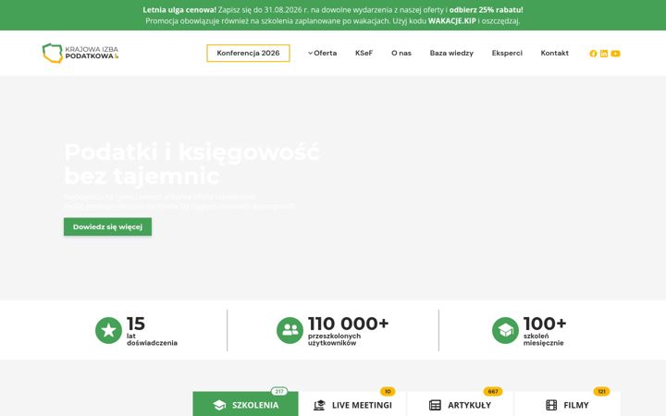Image resolution: width=666 pixels, height=416 pixels.
Task: Switch to the Artykuły tab
Action: [x=460, y=404]
